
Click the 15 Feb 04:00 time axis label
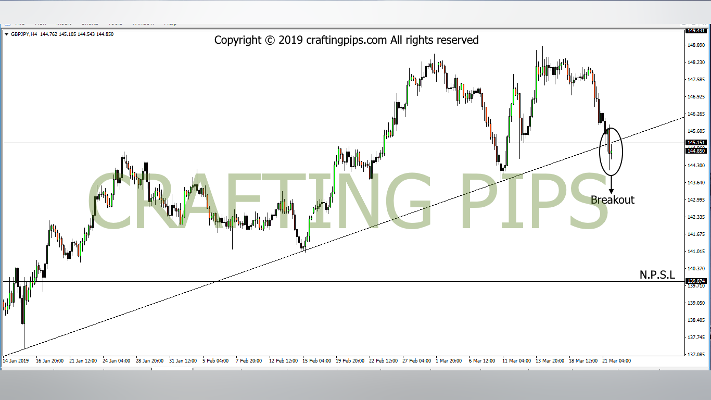pos(316,360)
